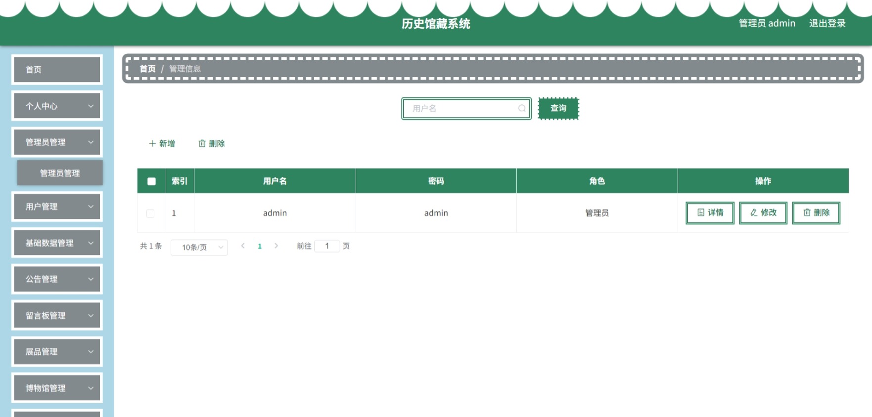Click the 角色 column header
872x417 pixels.
pyautogui.click(x=597, y=181)
